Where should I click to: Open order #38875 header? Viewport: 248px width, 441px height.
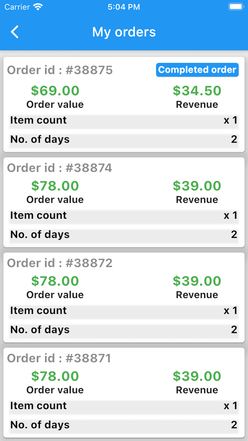pyautogui.click(x=60, y=70)
